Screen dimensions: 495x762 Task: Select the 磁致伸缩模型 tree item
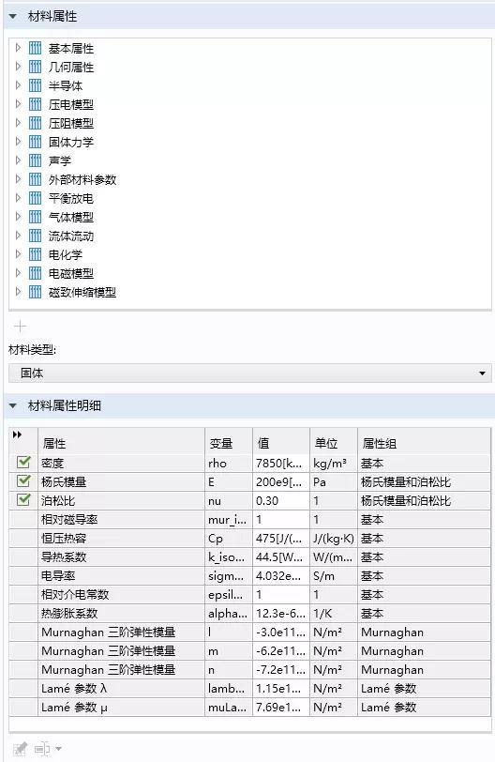click(82, 292)
